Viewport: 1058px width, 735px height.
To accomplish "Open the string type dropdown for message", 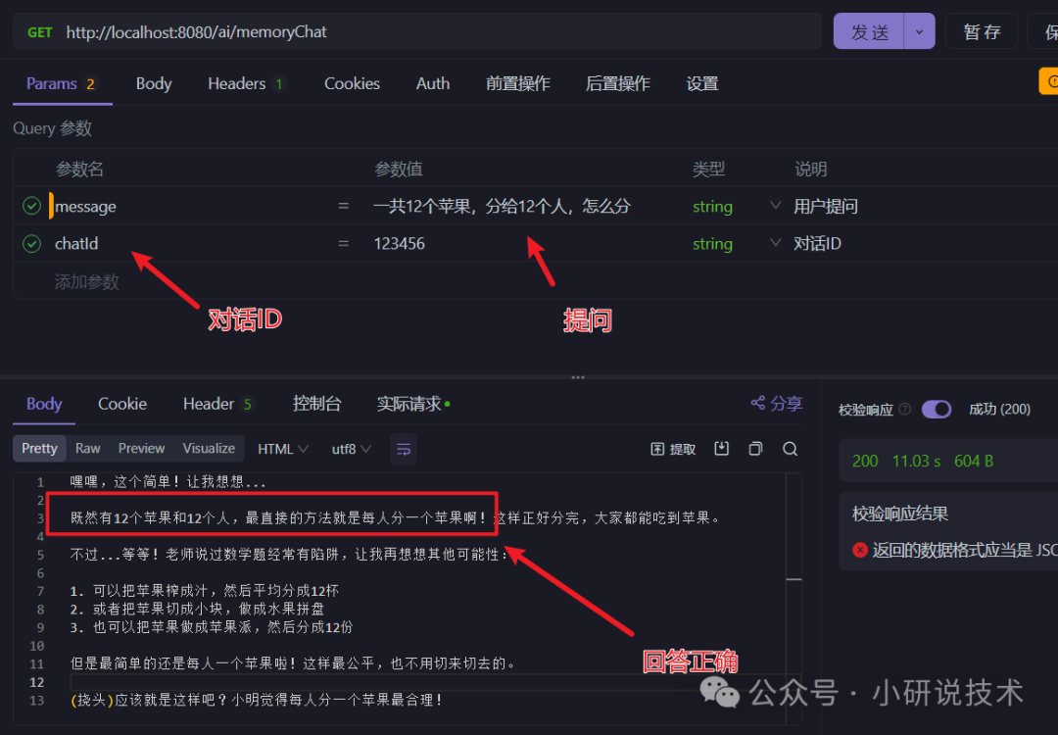I will point(774,206).
